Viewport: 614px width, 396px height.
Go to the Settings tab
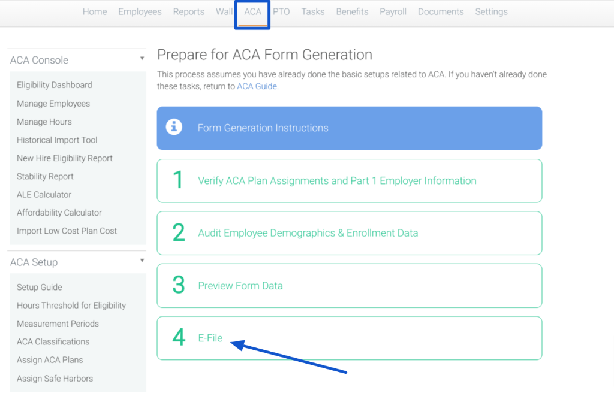coord(491,12)
